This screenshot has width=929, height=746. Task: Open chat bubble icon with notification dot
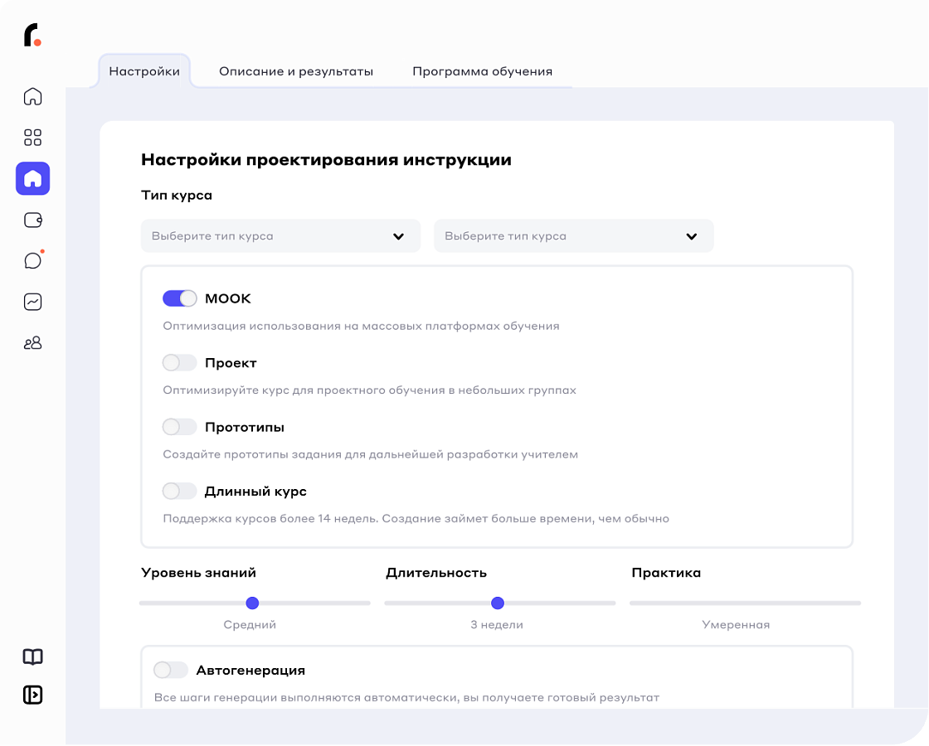pos(32,260)
